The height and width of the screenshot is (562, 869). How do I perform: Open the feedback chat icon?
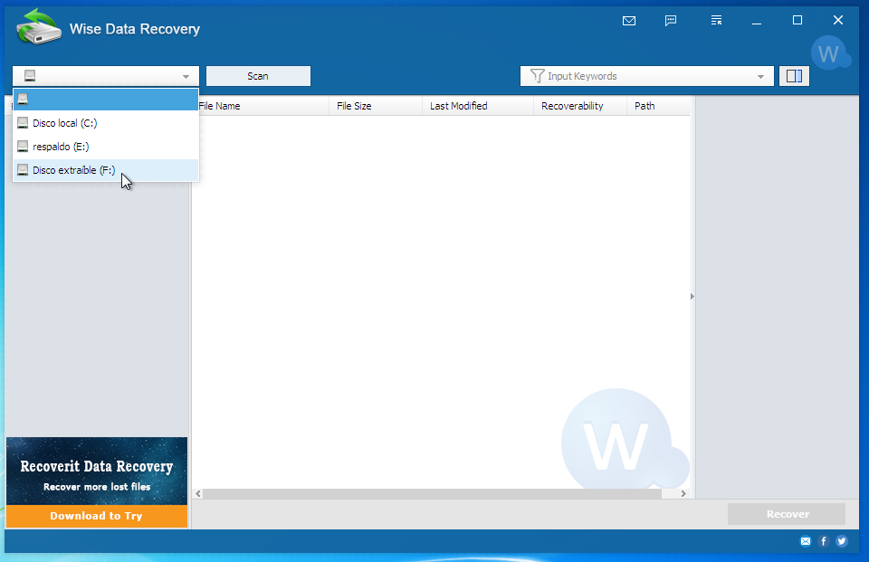pyautogui.click(x=672, y=20)
